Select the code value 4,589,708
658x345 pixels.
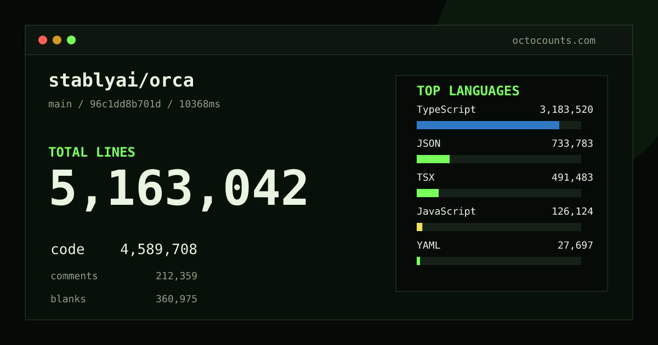point(158,250)
